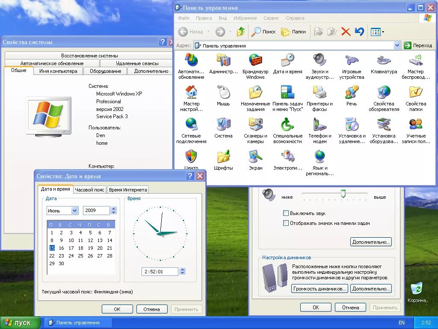This screenshot has width=438, height=329.
Task: Open Панель задач и меню Пуск icon
Action: tap(287, 99)
